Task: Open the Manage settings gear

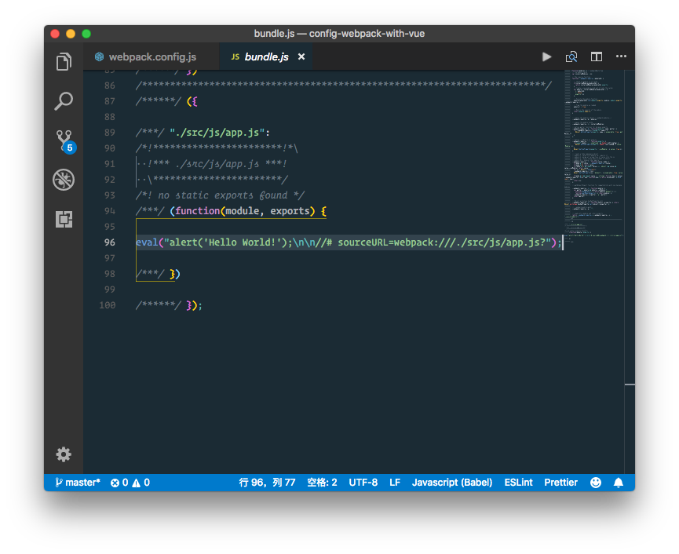Action: pos(64,454)
